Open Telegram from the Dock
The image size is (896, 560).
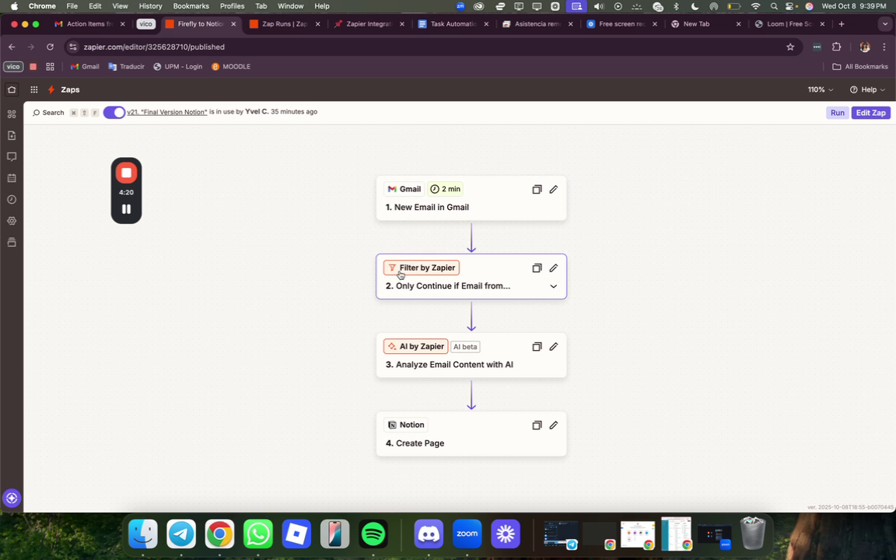click(181, 534)
